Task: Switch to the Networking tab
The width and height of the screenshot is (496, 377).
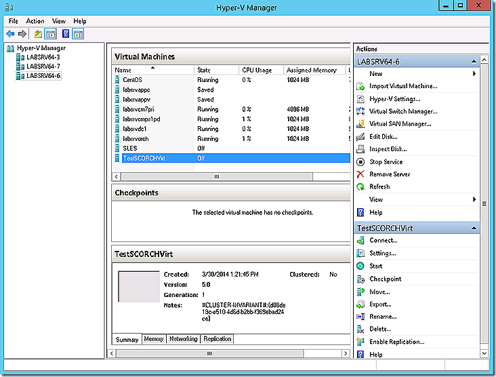Action: tap(183, 339)
